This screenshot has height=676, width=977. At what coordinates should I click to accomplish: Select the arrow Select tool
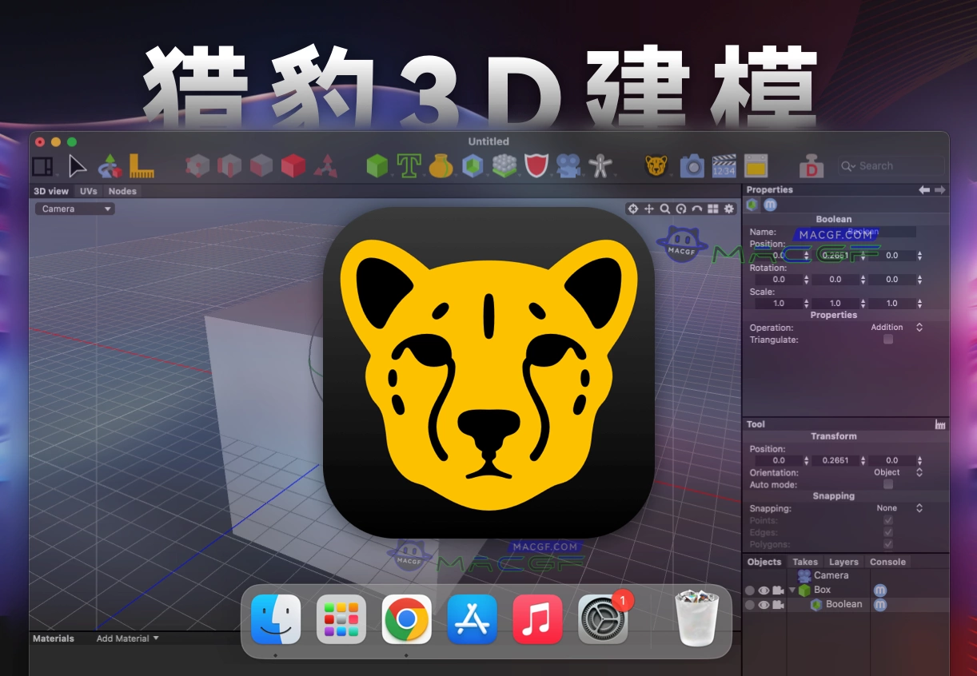click(x=77, y=166)
